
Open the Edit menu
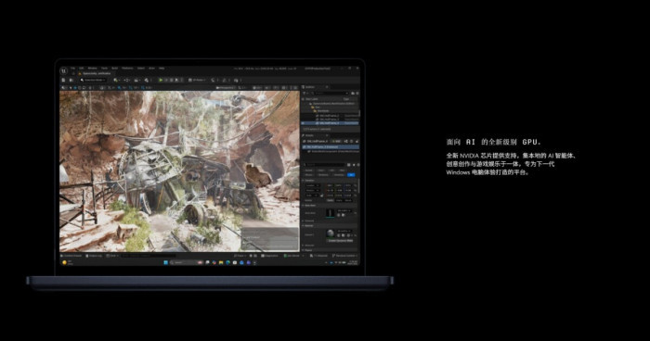click(82, 69)
